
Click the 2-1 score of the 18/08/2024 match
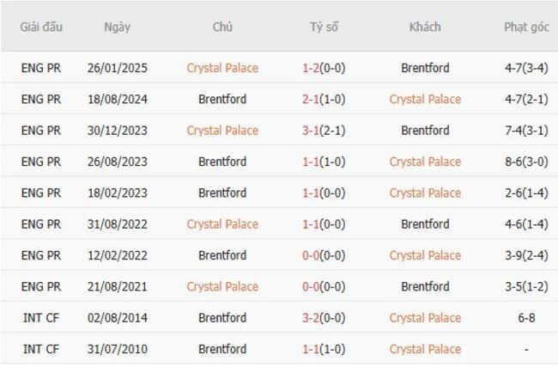point(312,99)
